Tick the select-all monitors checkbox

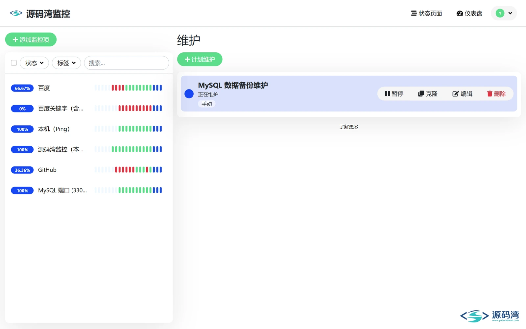[14, 63]
